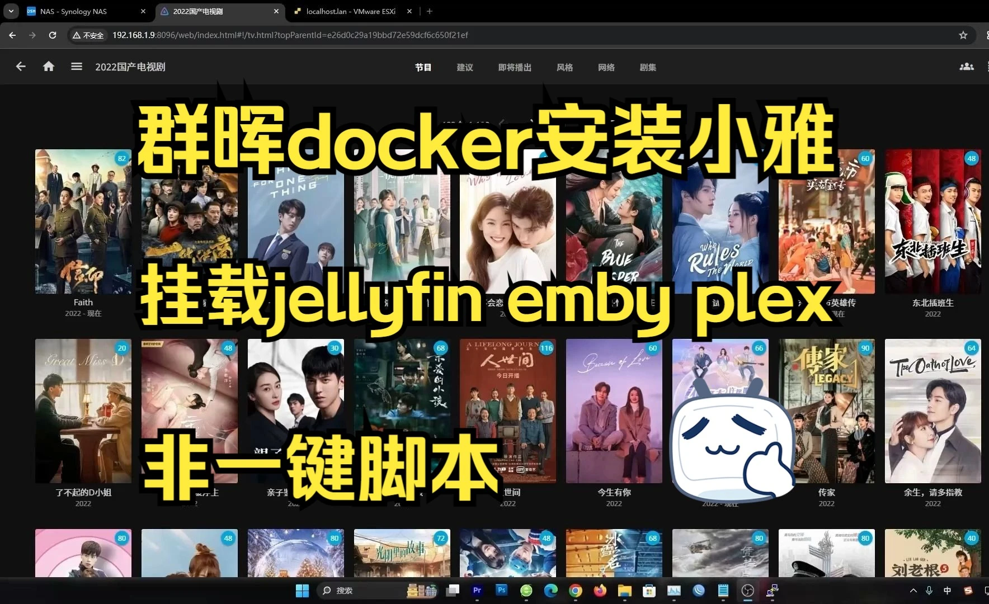This screenshot has width=989, height=604.
Task: Launch Adobe Premiere Pro from taskbar
Action: tap(477, 591)
